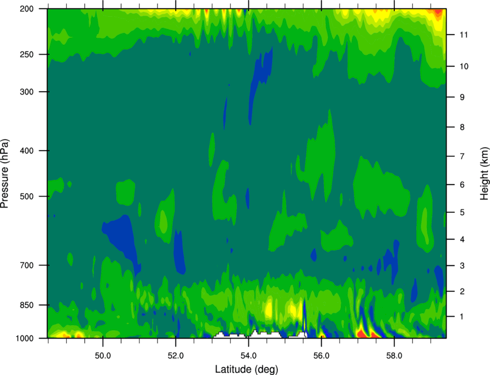Click the 200 pressure tick label
The height and width of the screenshot is (375, 490).
coord(27,9)
